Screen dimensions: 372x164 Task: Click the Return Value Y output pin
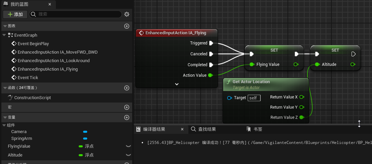point(302,107)
